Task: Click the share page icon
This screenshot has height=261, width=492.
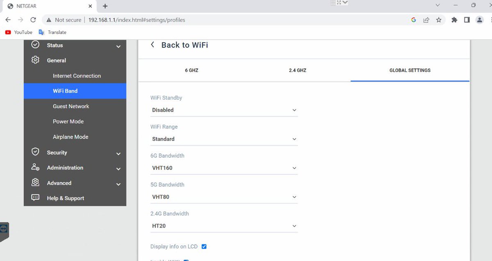Action: click(x=426, y=20)
